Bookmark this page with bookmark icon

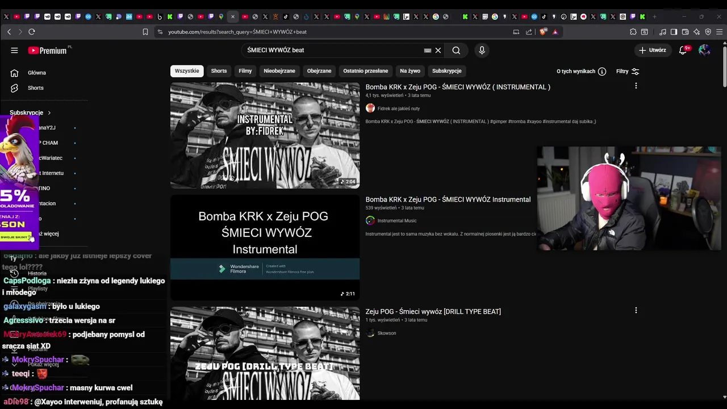(x=145, y=32)
